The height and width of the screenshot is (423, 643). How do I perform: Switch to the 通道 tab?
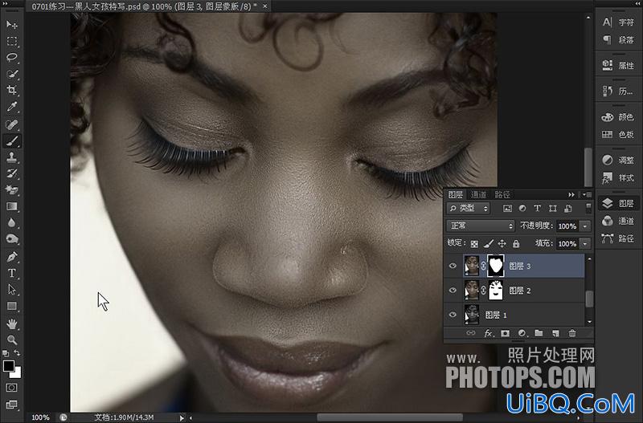coord(478,194)
